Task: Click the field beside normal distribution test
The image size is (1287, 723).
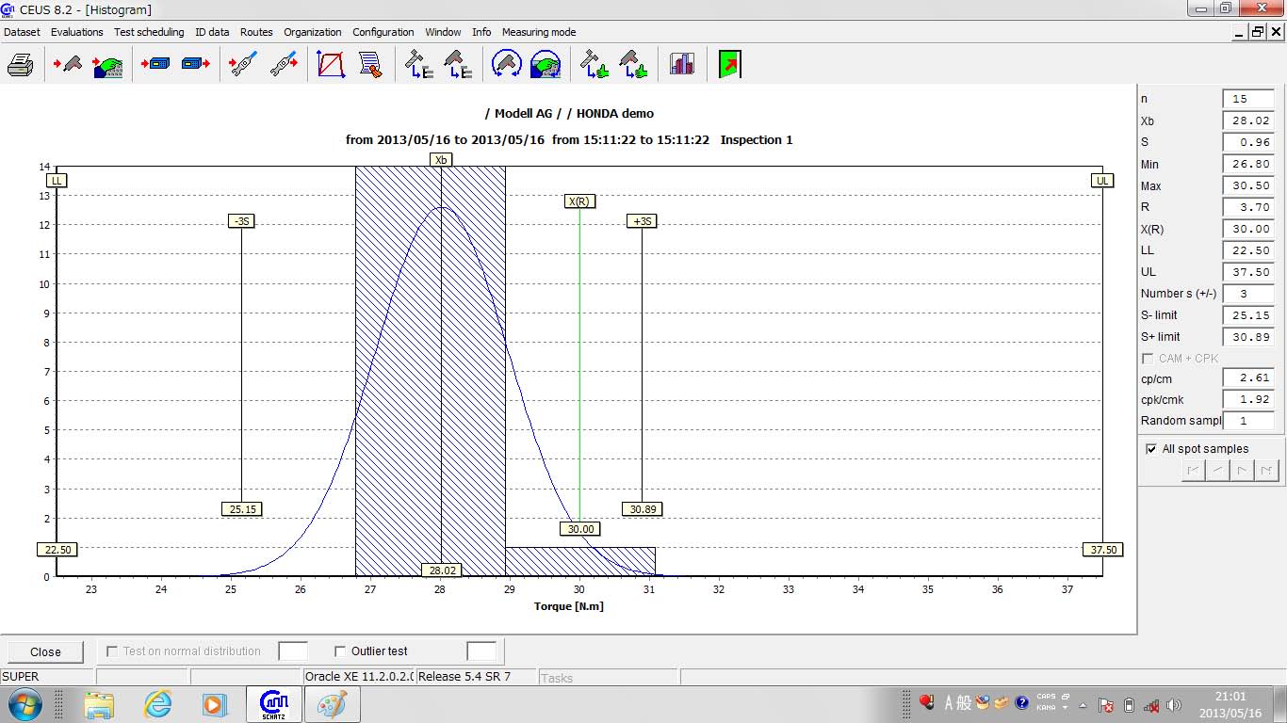Action: (293, 651)
